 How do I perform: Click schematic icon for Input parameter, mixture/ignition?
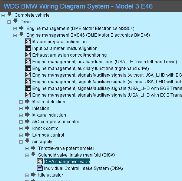[28, 48]
